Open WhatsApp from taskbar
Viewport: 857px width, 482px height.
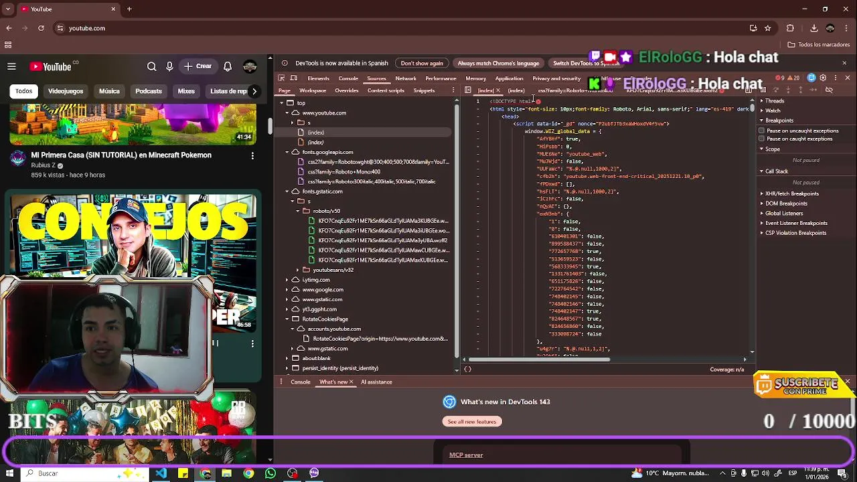[270, 473]
